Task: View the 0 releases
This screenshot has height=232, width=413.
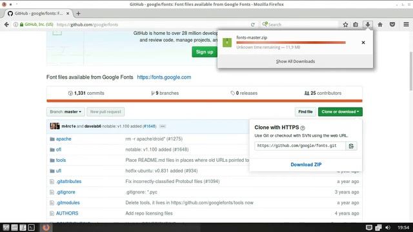Action: (x=244, y=93)
